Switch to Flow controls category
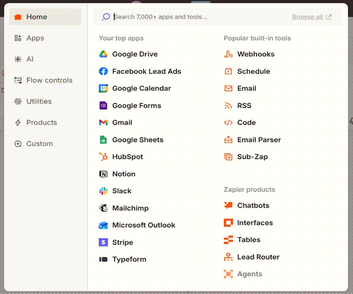 tap(45, 80)
